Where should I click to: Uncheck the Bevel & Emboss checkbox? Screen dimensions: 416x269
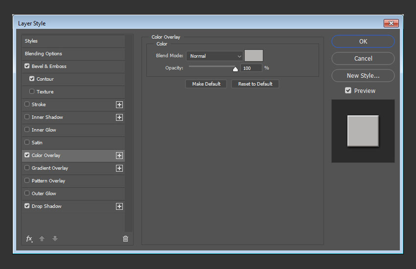pyautogui.click(x=27, y=66)
